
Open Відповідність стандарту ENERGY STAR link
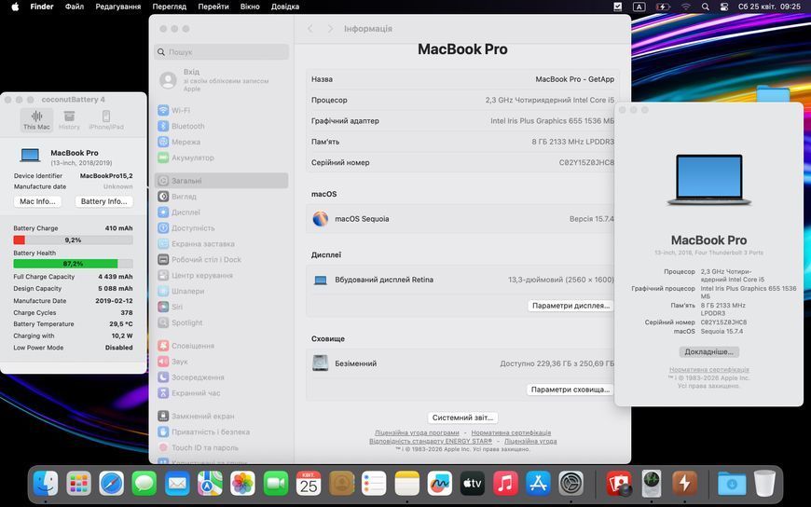tap(431, 442)
